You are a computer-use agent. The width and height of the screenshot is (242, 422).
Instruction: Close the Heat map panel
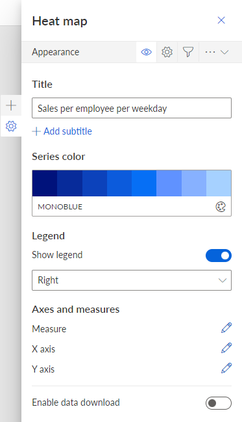(221, 20)
